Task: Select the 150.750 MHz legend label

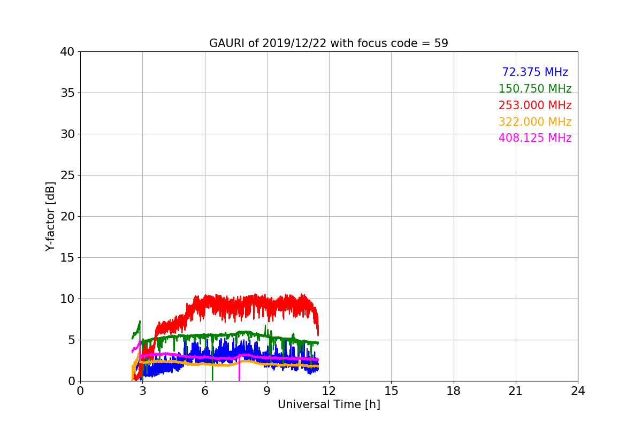Action: coord(535,89)
